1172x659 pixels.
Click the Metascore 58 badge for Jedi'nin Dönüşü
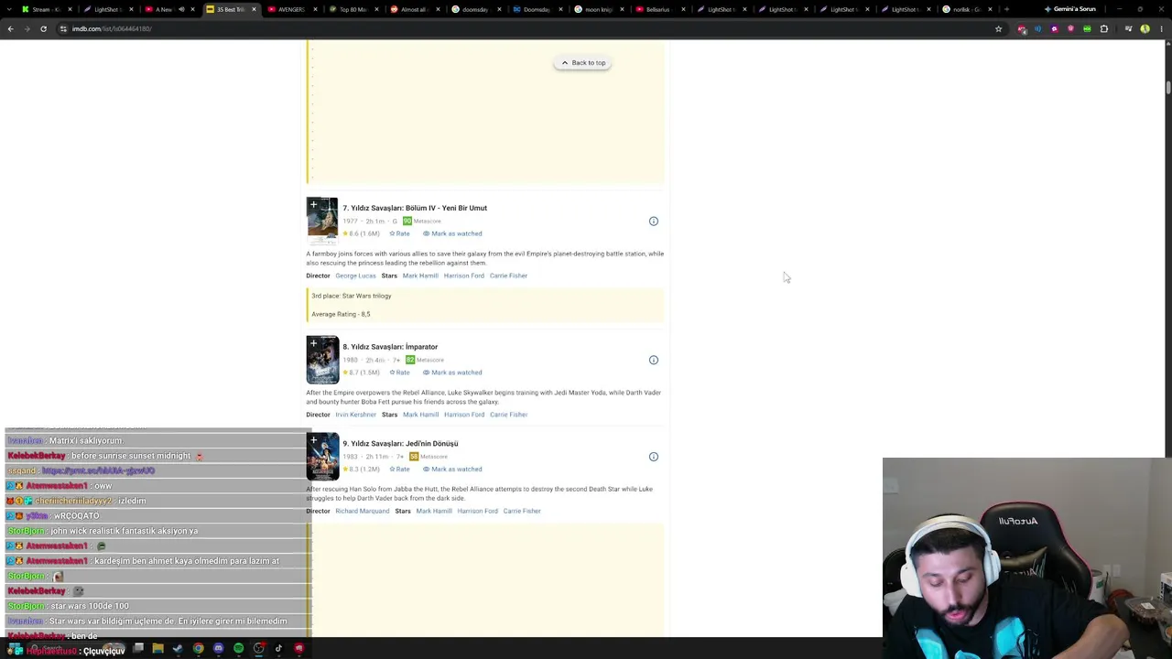click(x=414, y=457)
